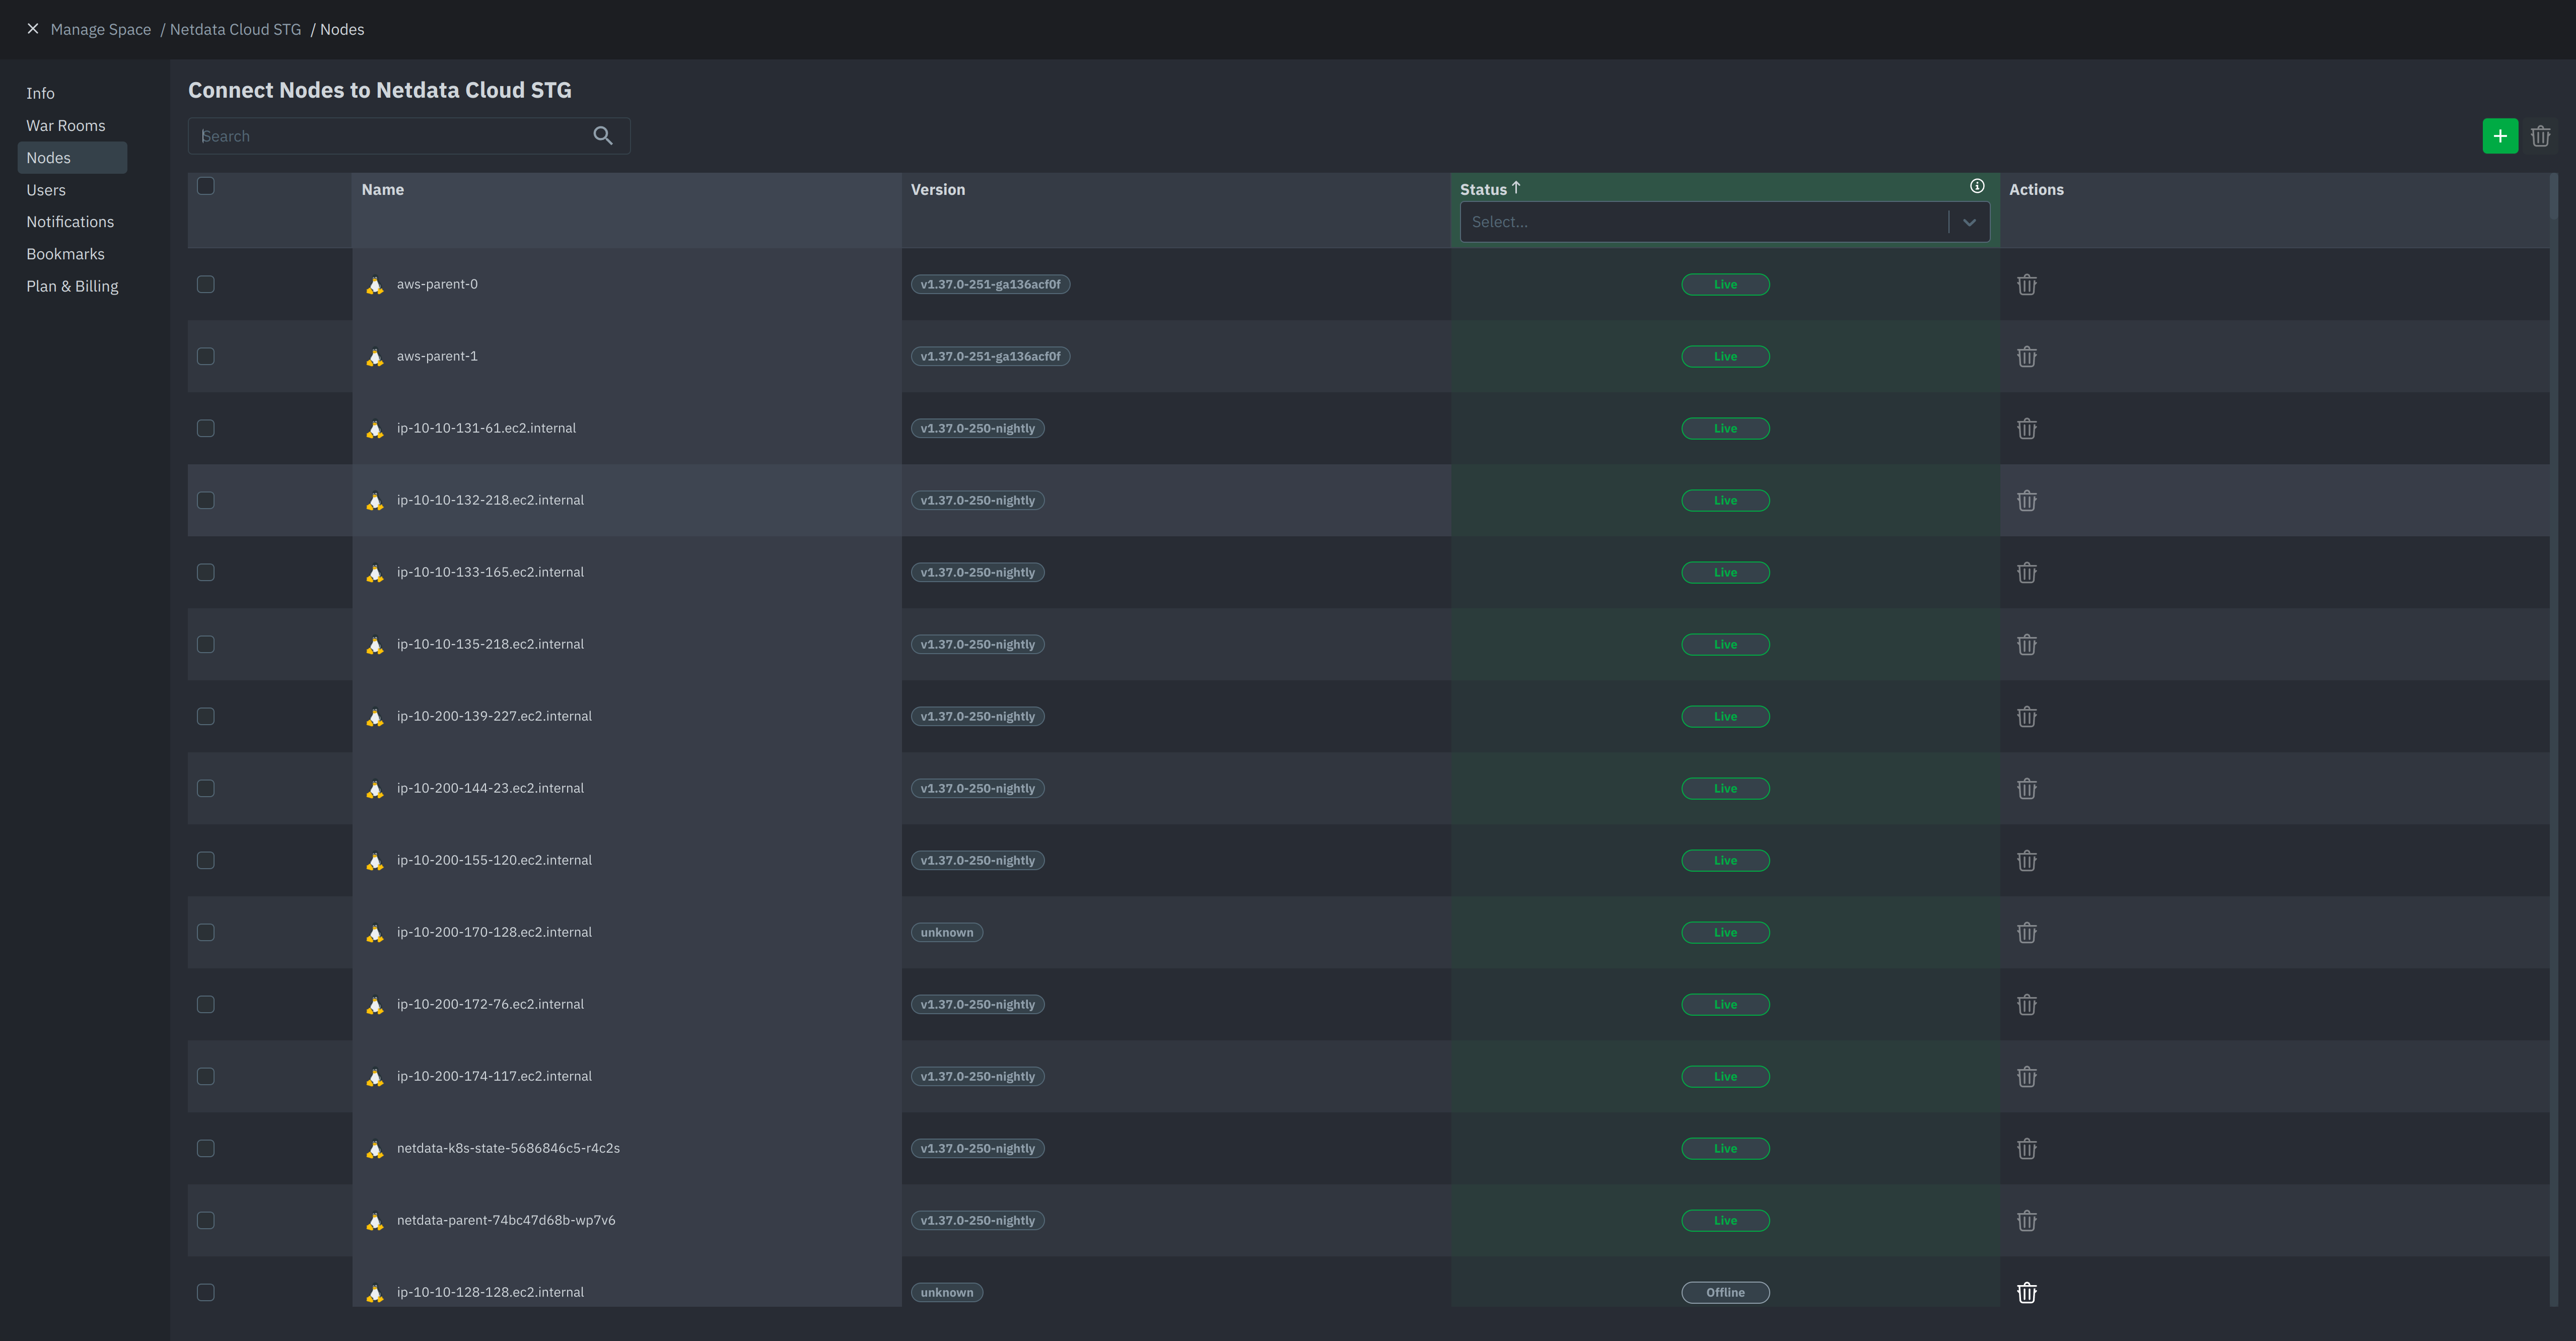Delete aws-parent-0 using its trash icon

(2027, 284)
